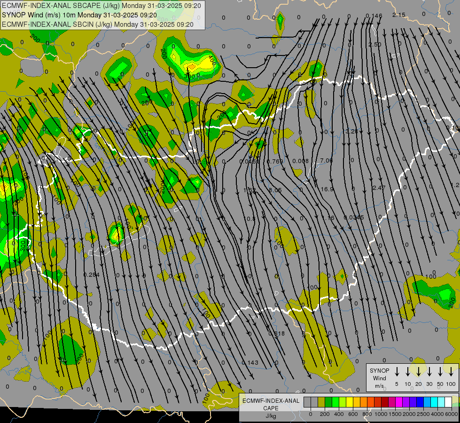Screen dimensions: 460x423
Task: Click the 3.28 value on map
Action: click(352, 131)
